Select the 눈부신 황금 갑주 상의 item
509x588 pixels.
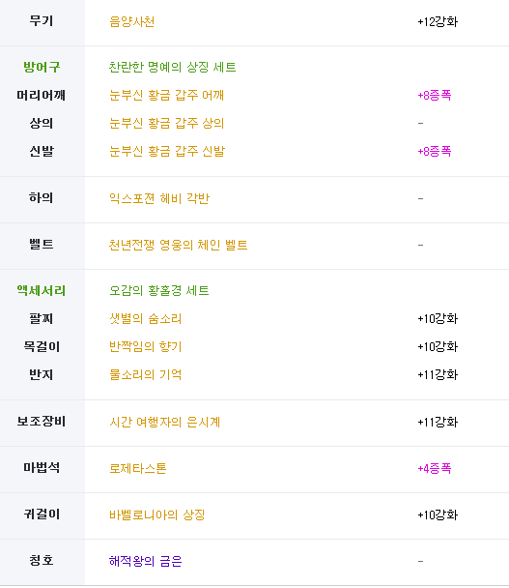click(167, 123)
